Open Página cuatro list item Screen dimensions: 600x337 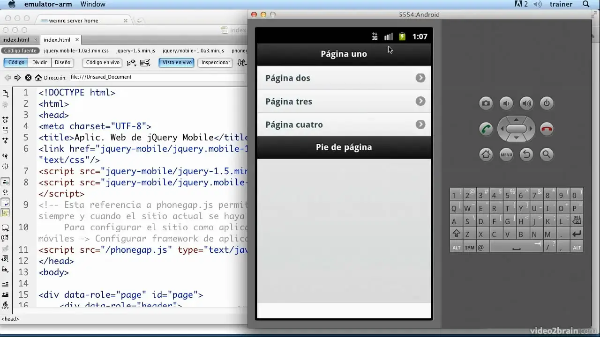coord(344,125)
